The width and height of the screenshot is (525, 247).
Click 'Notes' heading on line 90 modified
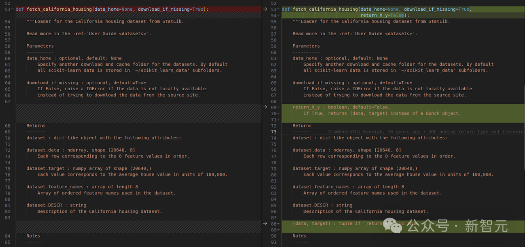tap(299, 236)
